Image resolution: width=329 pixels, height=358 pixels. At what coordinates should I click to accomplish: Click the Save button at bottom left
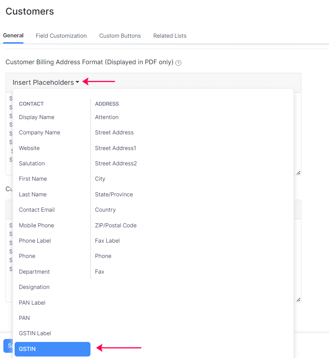(x=8, y=346)
